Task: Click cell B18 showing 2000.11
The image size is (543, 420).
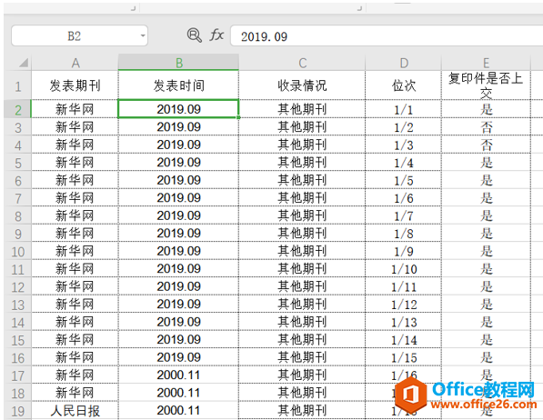Action: 178,393
